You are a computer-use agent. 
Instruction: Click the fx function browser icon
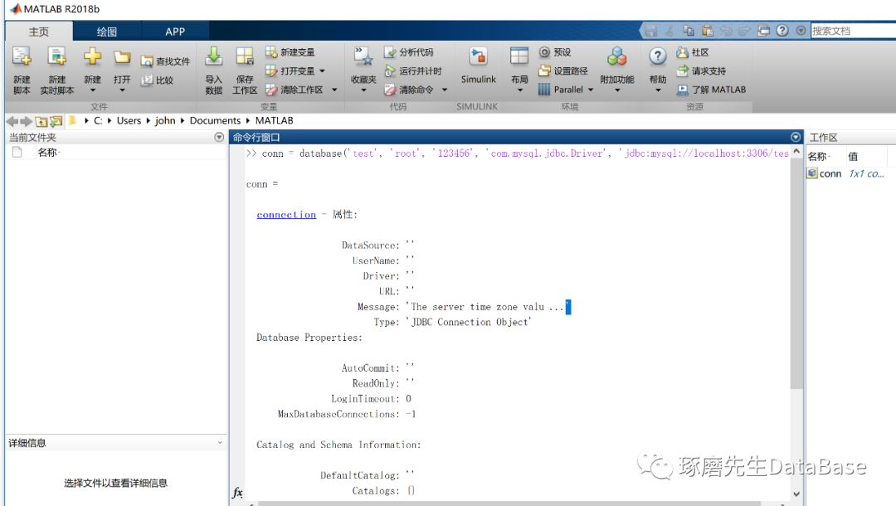237,492
